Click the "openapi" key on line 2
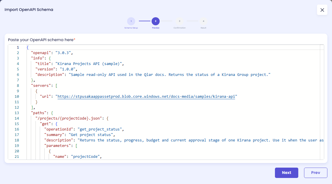The width and height of the screenshot is (332, 184). [41, 53]
